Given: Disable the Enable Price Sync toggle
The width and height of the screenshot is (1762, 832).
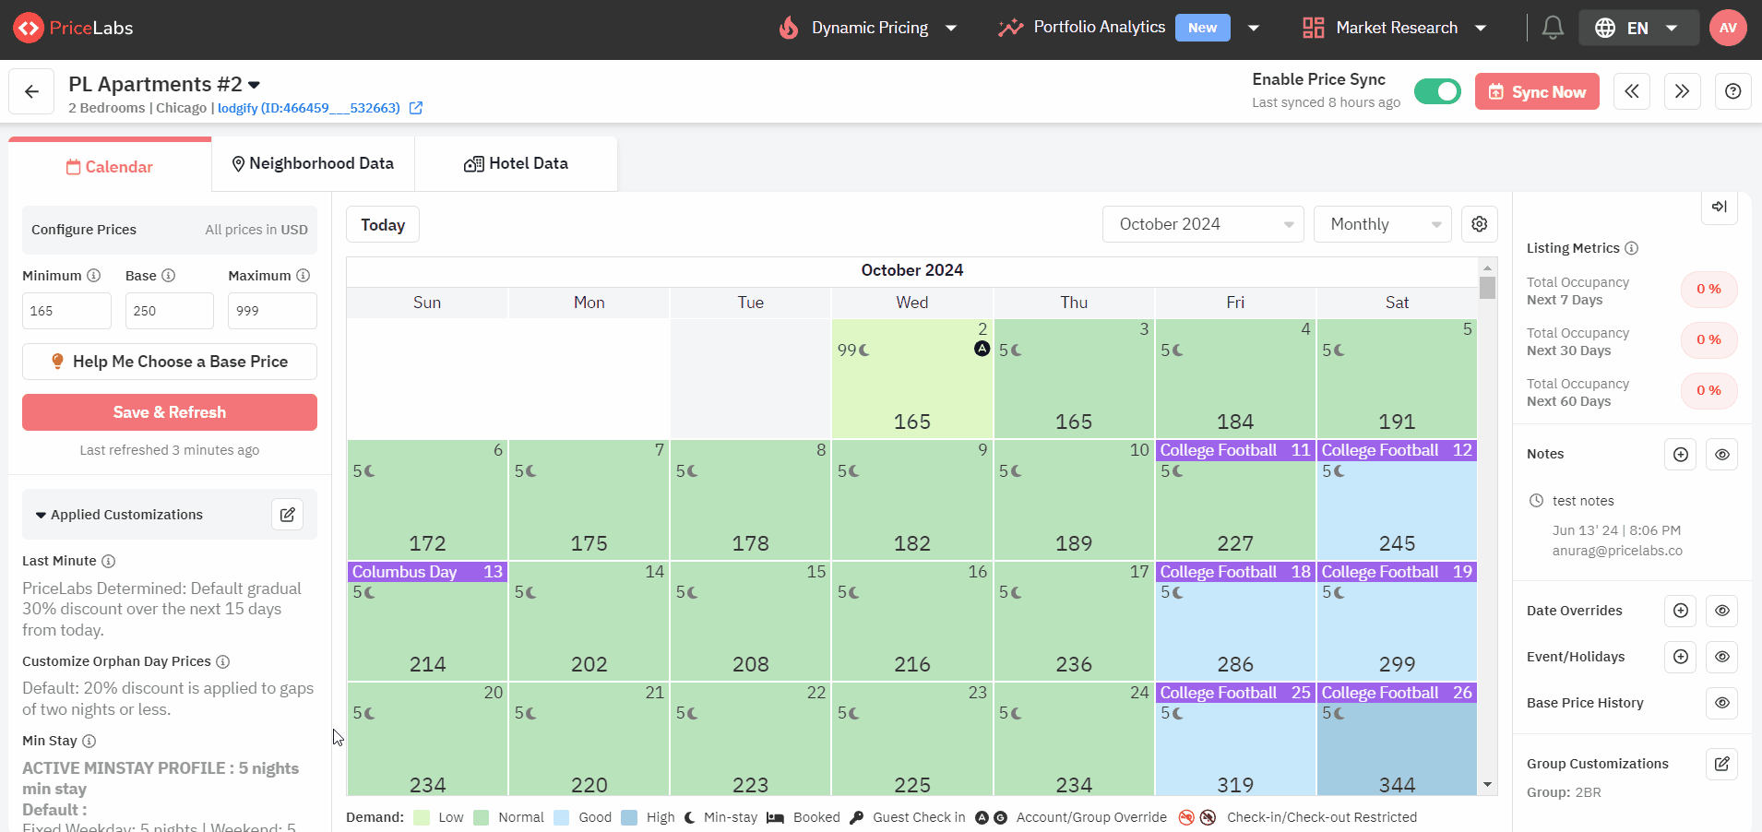Looking at the screenshot, I should coord(1437,91).
